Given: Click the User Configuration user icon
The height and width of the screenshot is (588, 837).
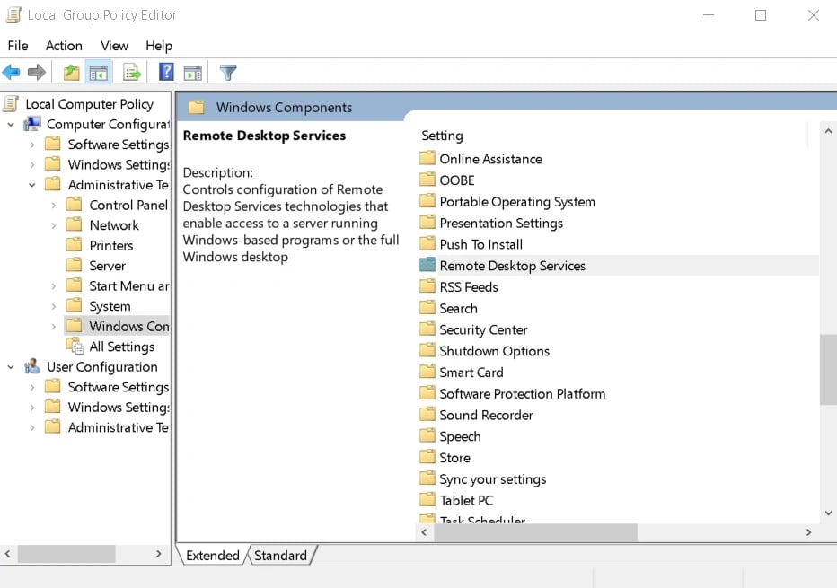Looking at the screenshot, I should (x=32, y=366).
